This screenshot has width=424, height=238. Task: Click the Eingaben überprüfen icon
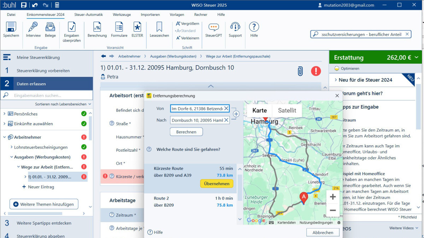(x=72, y=27)
